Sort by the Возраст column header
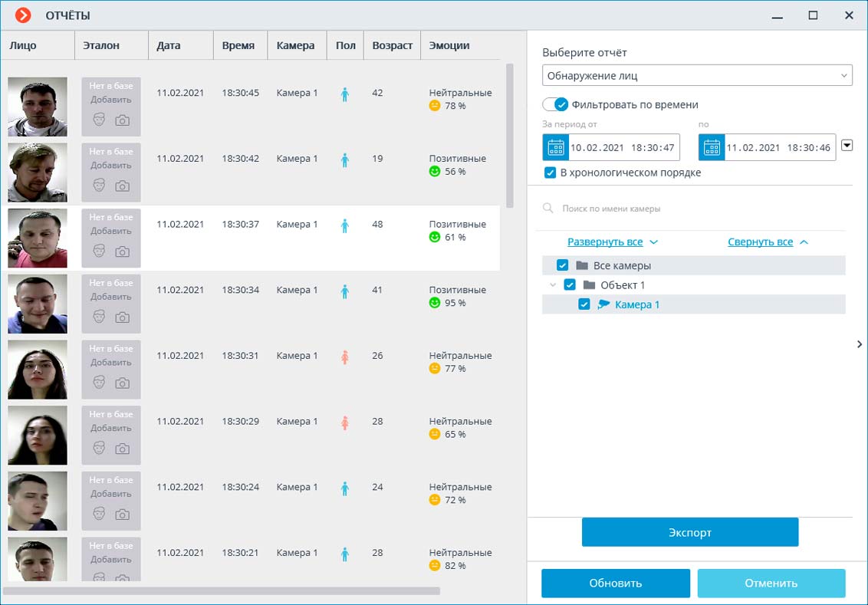The image size is (868, 605). coord(392,45)
